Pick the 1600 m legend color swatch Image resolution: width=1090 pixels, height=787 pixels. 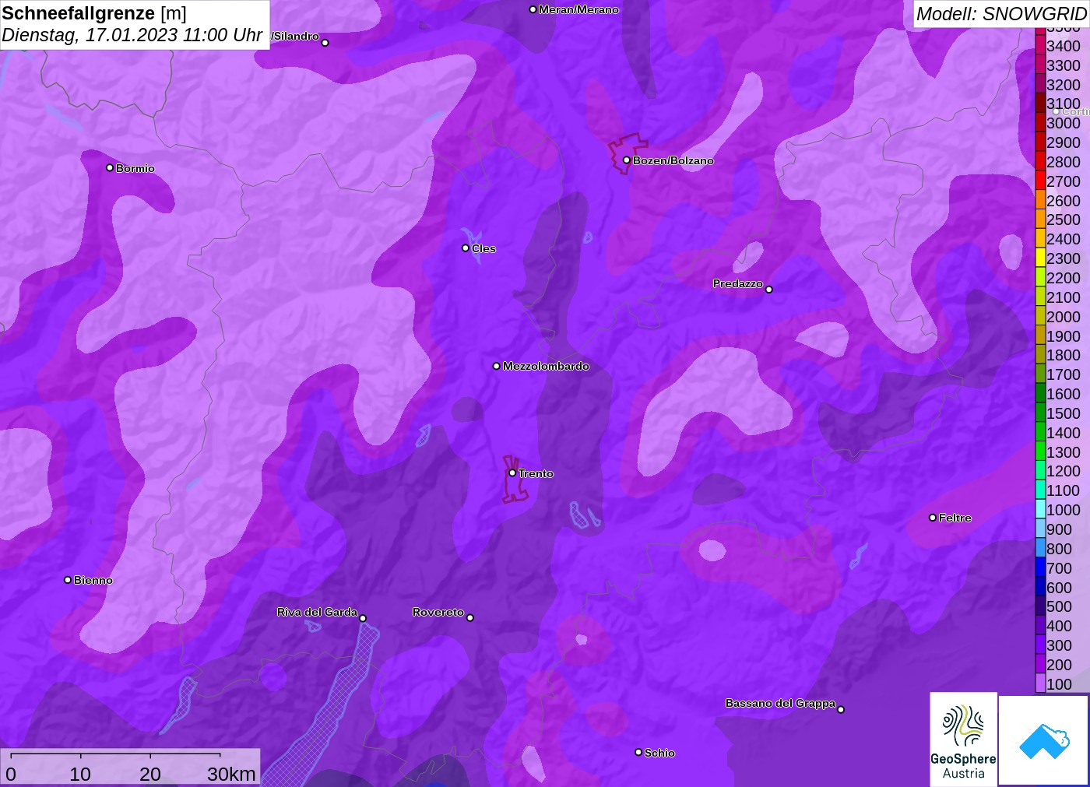click(x=1040, y=393)
